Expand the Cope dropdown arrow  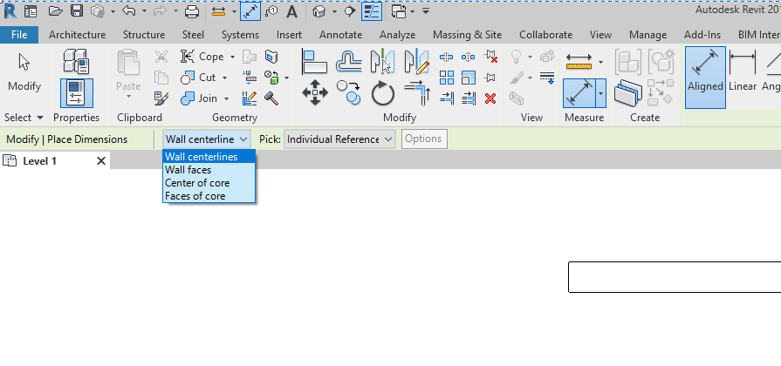tap(232, 58)
